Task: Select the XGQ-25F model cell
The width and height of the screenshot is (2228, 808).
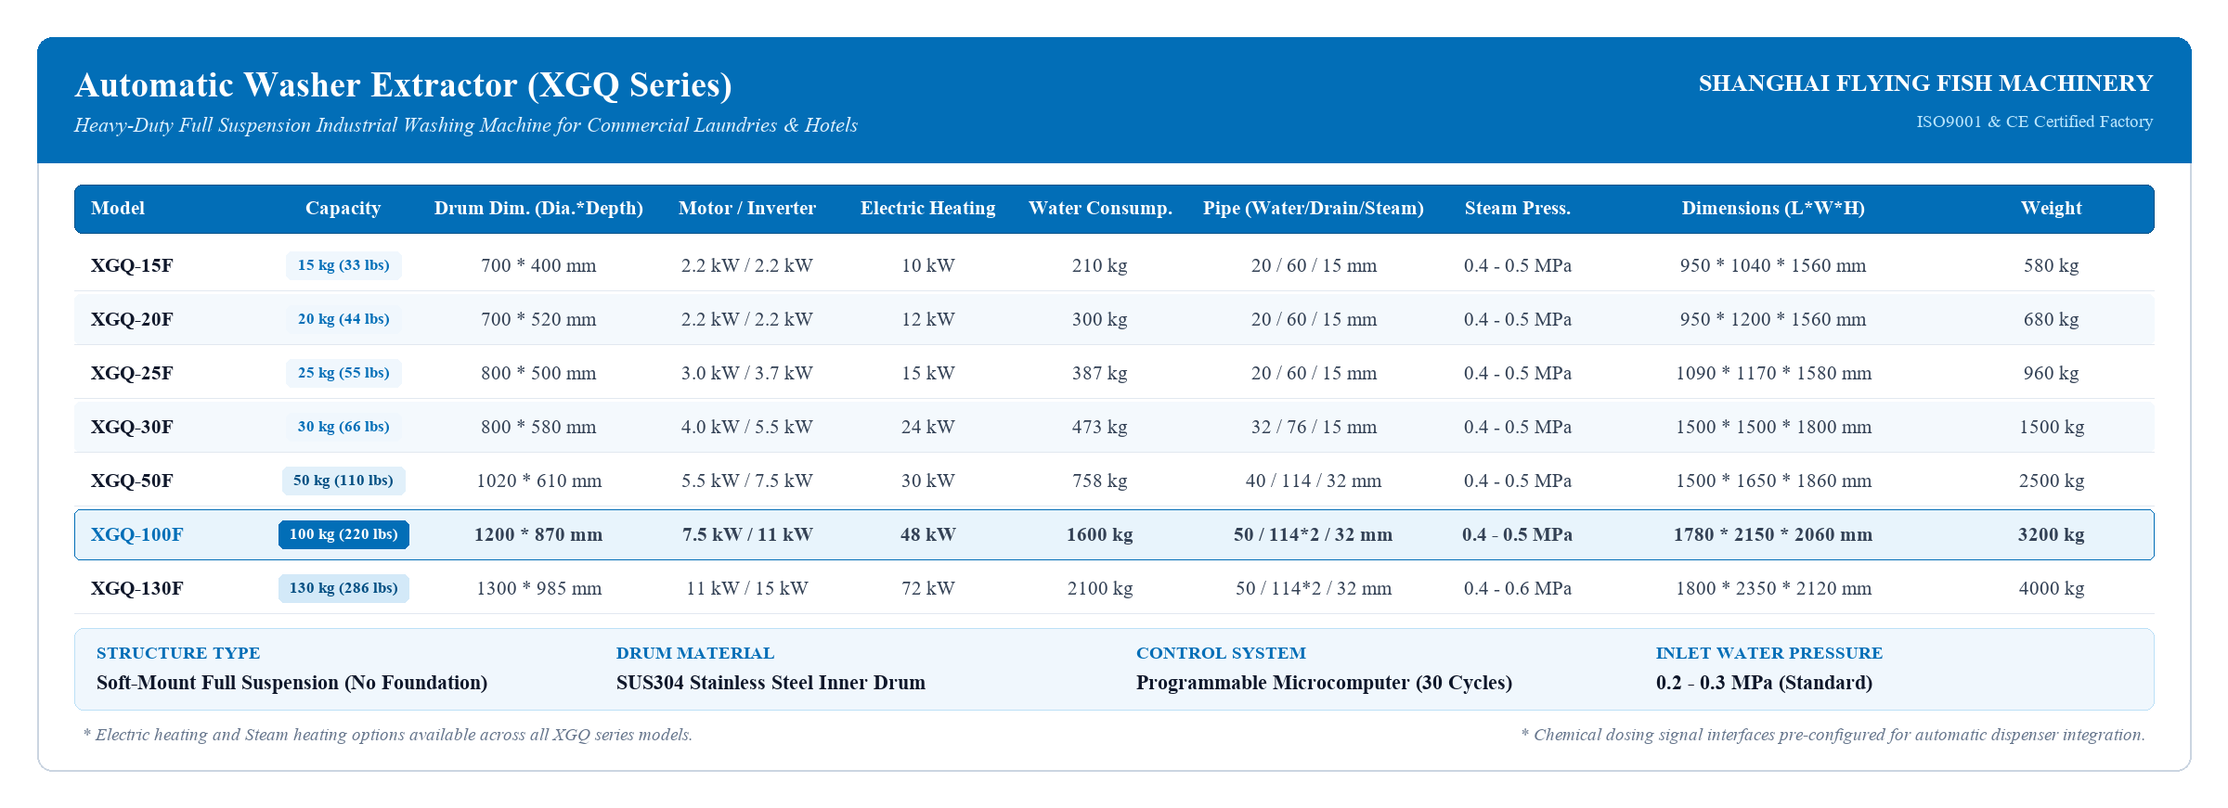Action: tap(132, 373)
